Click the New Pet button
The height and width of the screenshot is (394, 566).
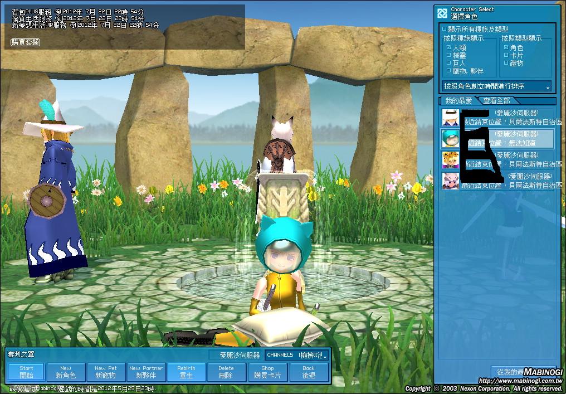pos(106,372)
